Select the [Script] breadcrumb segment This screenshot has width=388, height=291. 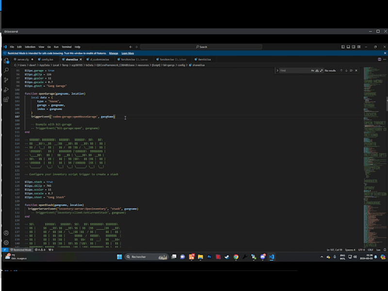(156, 65)
